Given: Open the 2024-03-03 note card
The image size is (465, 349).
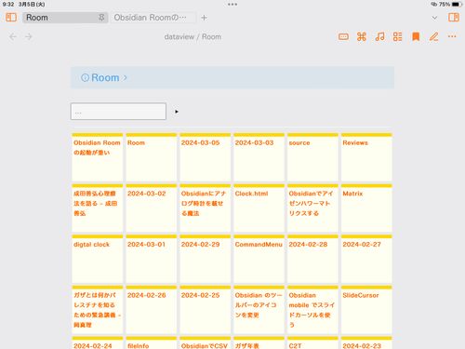Looking at the screenshot, I should (x=259, y=157).
